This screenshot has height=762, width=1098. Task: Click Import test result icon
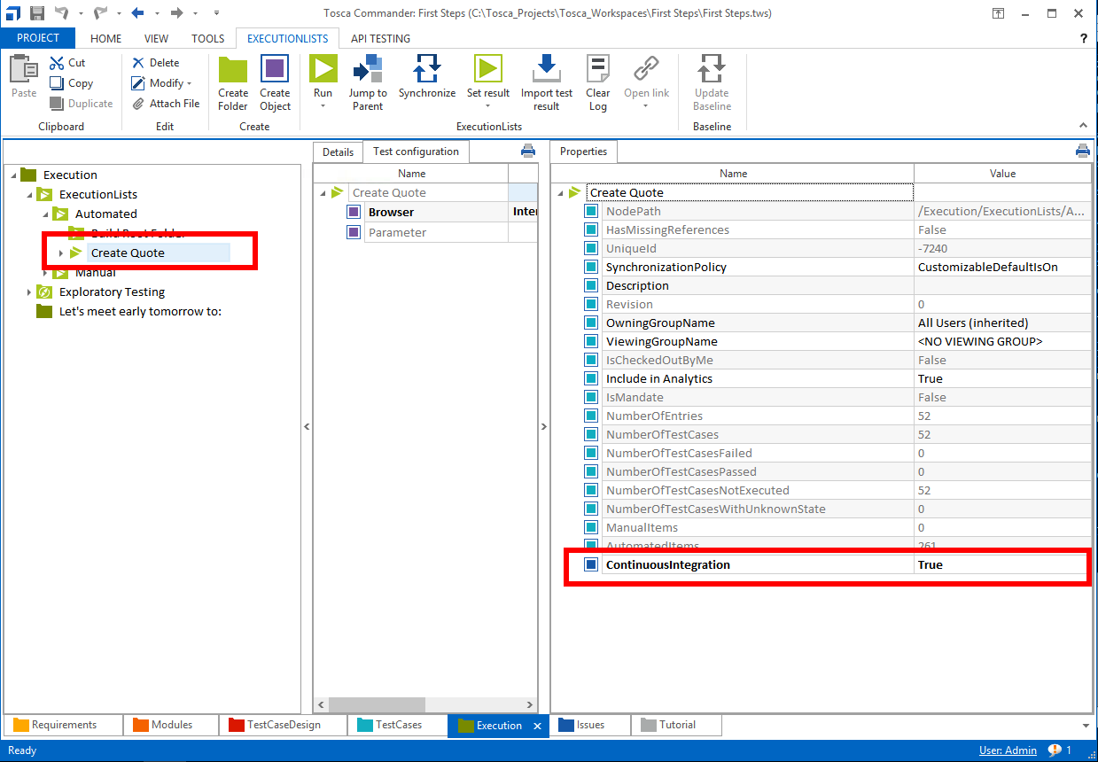click(x=546, y=70)
